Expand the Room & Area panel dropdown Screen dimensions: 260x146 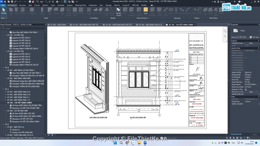(142, 18)
